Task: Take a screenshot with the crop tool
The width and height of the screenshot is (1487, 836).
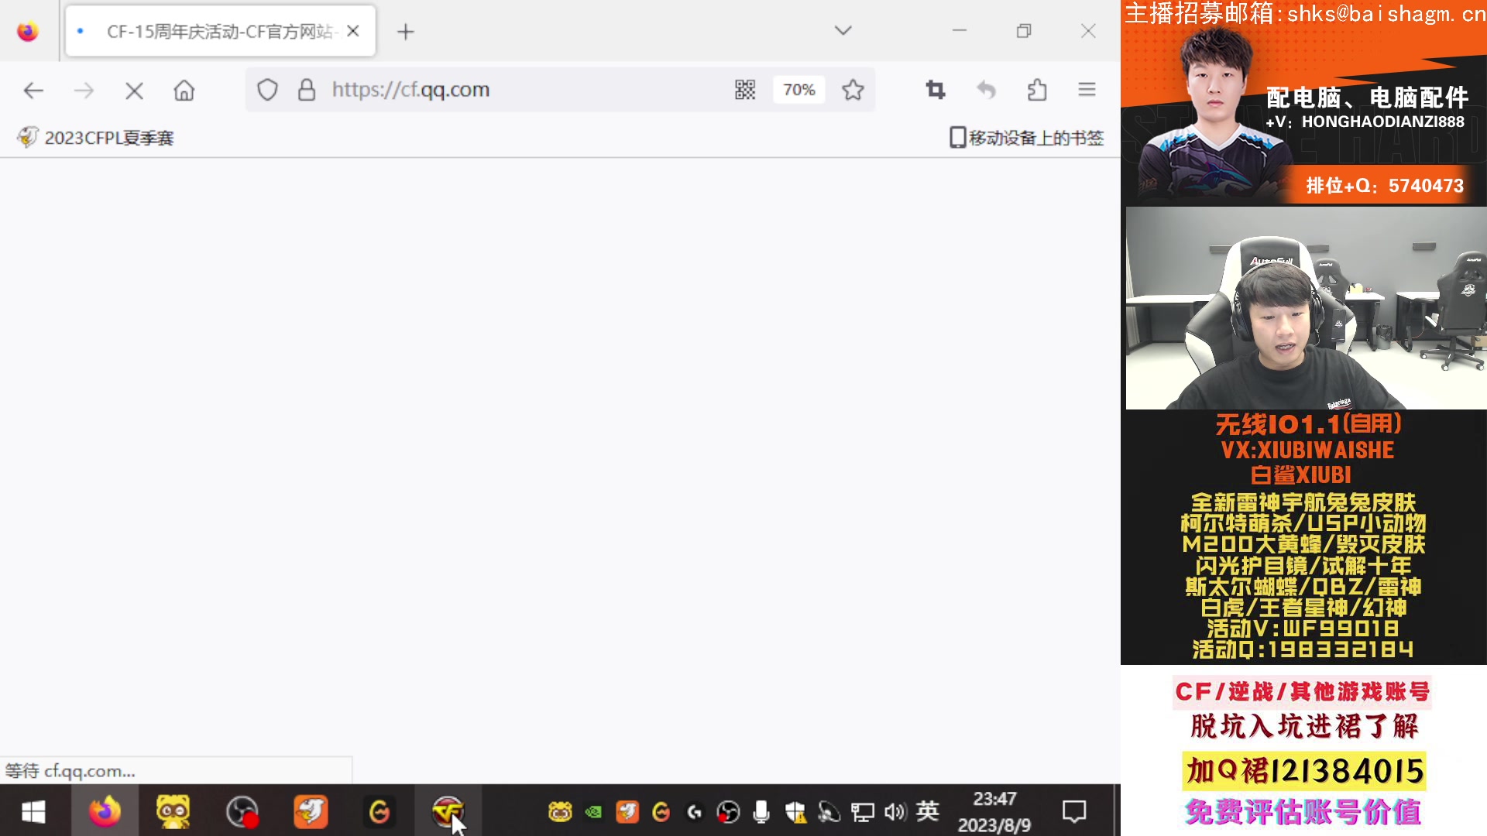Action: click(x=936, y=91)
